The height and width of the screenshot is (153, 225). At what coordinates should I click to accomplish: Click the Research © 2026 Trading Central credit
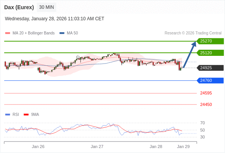coord(193,33)
